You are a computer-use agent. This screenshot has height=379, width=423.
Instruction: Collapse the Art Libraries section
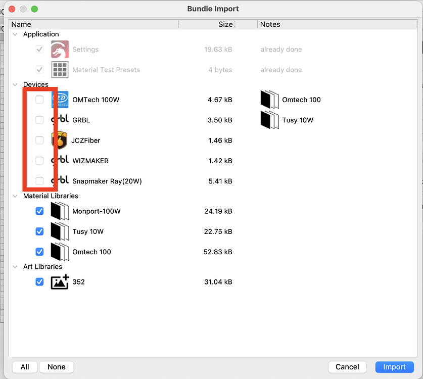pos(15,266)
